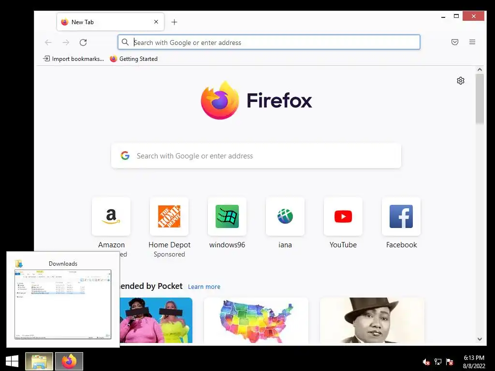
Task: Open Pocket story with top hat portrait
Action: 372,320
